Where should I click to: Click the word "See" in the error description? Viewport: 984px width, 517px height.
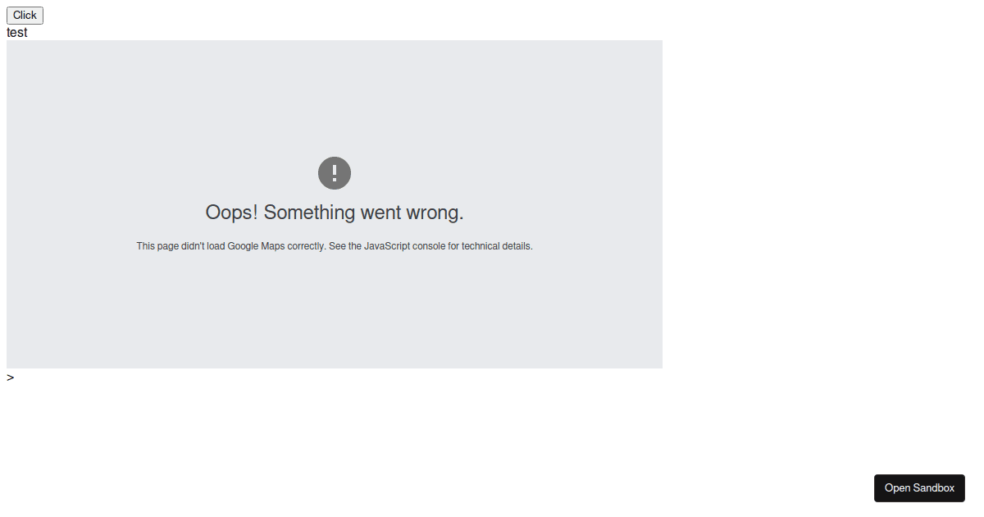click(x=337, y=246)
